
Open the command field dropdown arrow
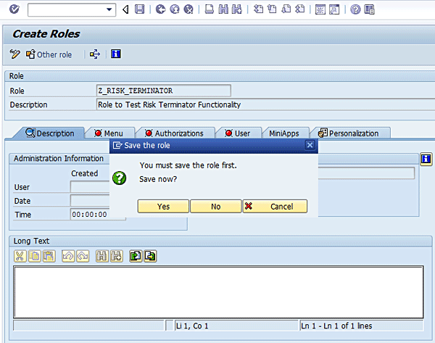(109, 9)
